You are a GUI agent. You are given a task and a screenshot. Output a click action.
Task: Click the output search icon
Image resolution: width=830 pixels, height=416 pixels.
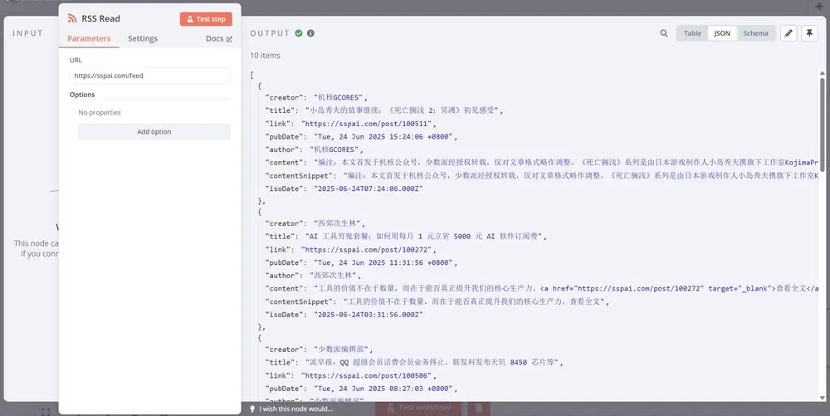point(664,33)
